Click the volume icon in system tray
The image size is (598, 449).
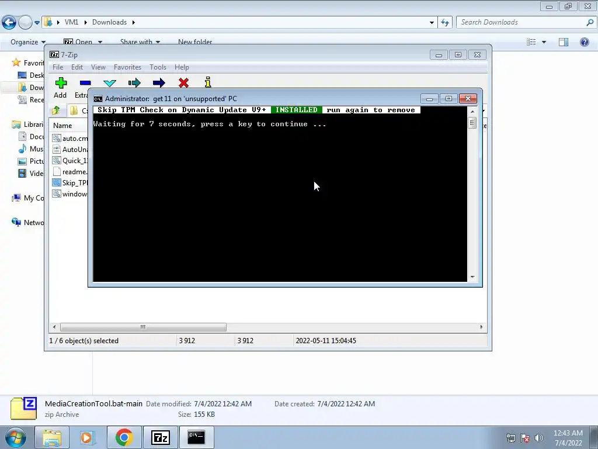[538, 438]
